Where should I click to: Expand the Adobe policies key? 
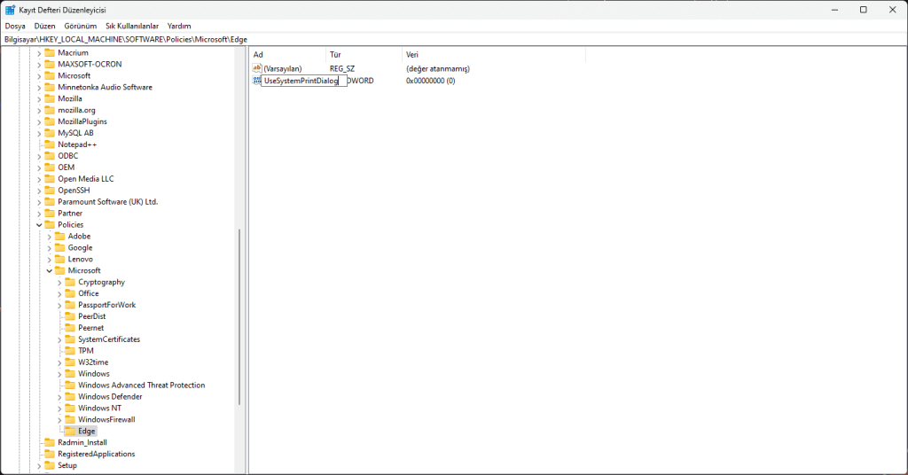click(50, 237)
